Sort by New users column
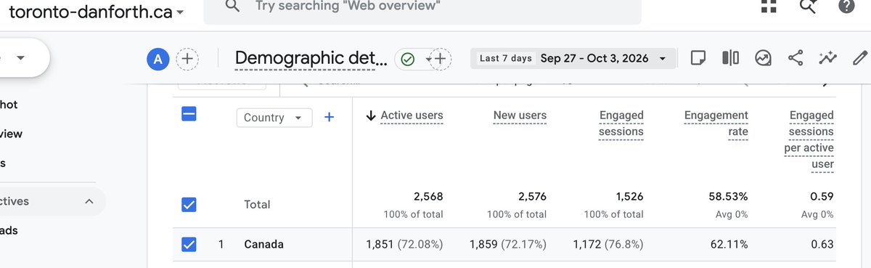Screen dimensions: 871x268 (x=520, y=115)
